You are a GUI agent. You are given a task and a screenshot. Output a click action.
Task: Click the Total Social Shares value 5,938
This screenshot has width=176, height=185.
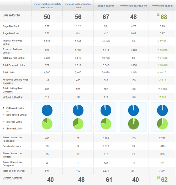tap(106, 171)
